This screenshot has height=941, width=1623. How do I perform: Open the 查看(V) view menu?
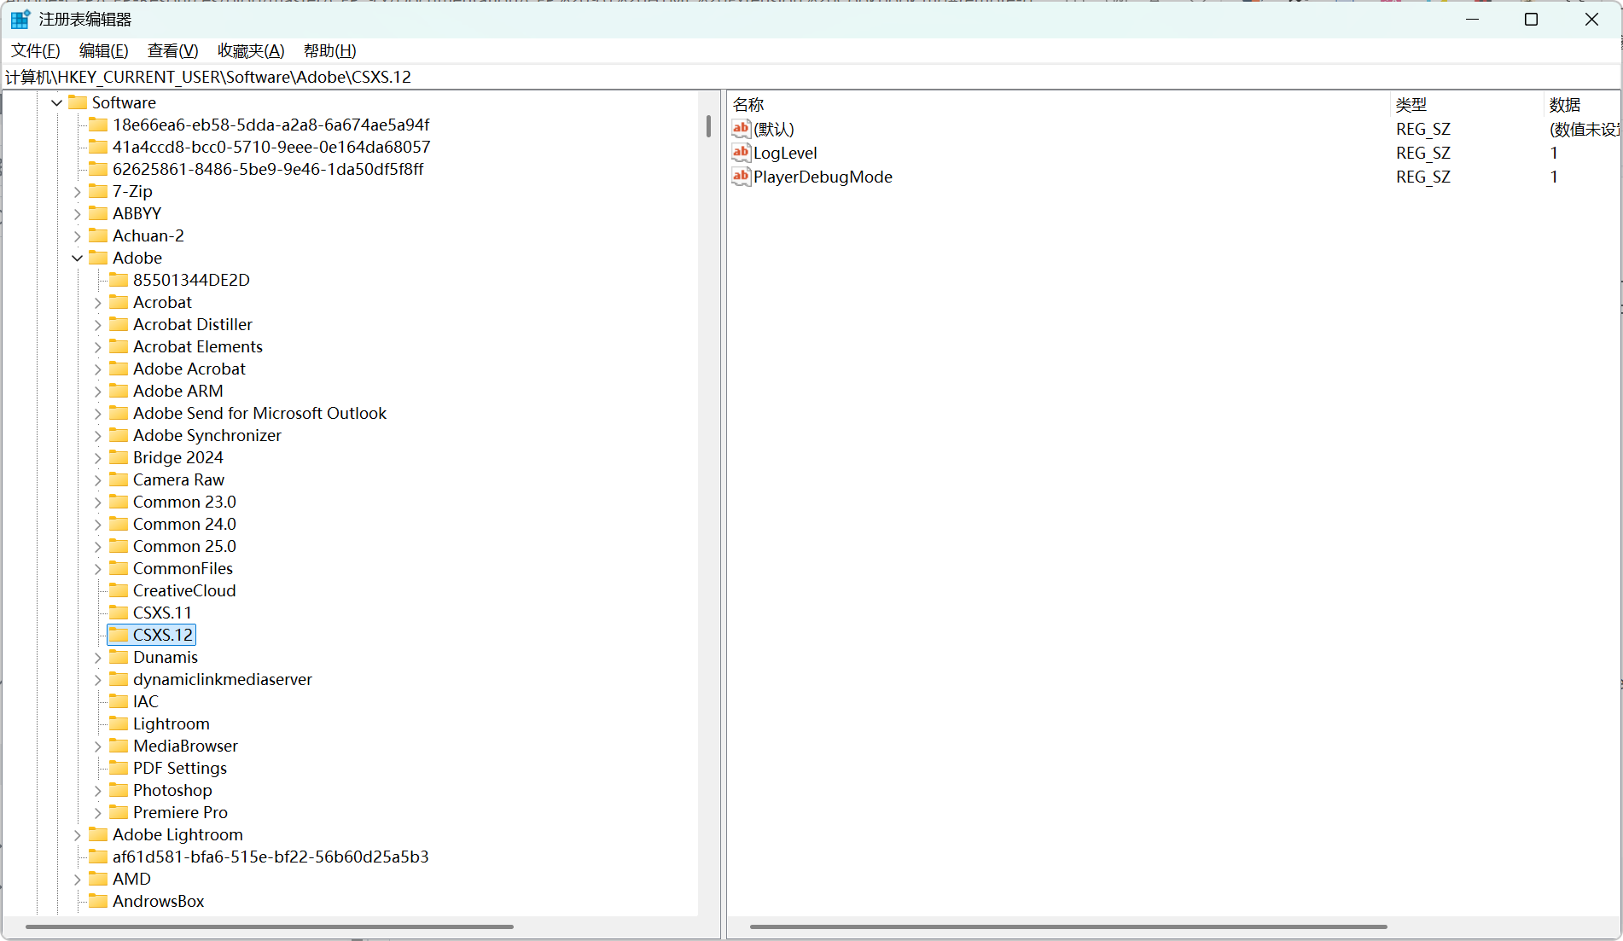(172, 51)
